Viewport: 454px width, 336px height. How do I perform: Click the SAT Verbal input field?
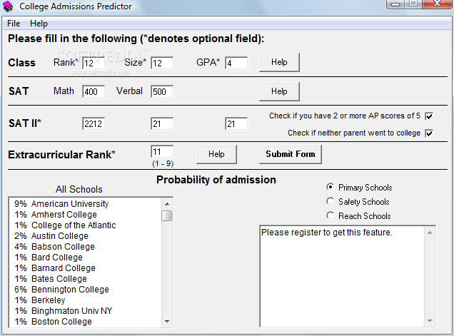point(162,91)
